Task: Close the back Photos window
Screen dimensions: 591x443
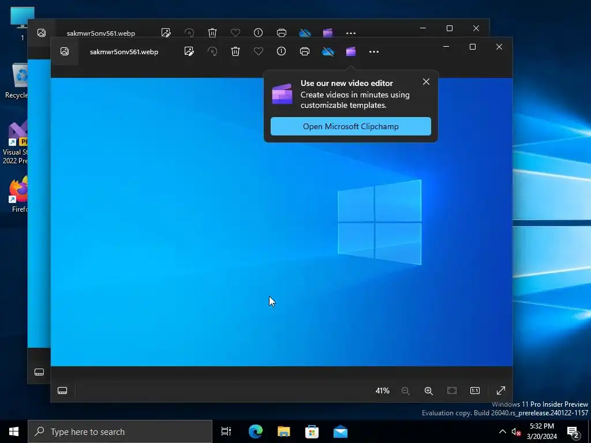Action: coord(476,28)
